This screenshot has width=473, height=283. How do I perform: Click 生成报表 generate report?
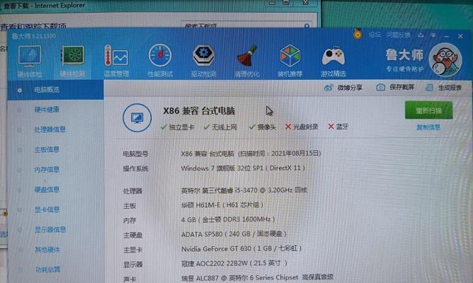443,88
